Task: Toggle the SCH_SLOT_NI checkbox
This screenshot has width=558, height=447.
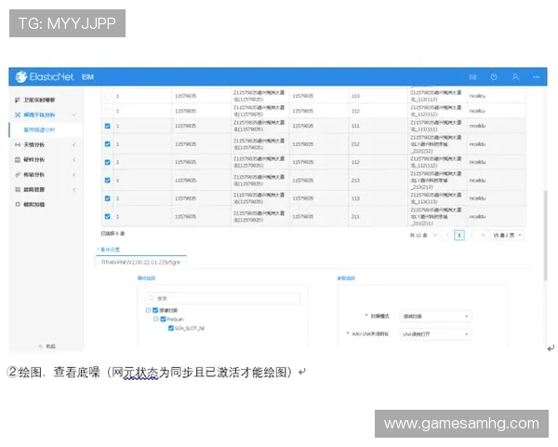Action: (171, 328)
